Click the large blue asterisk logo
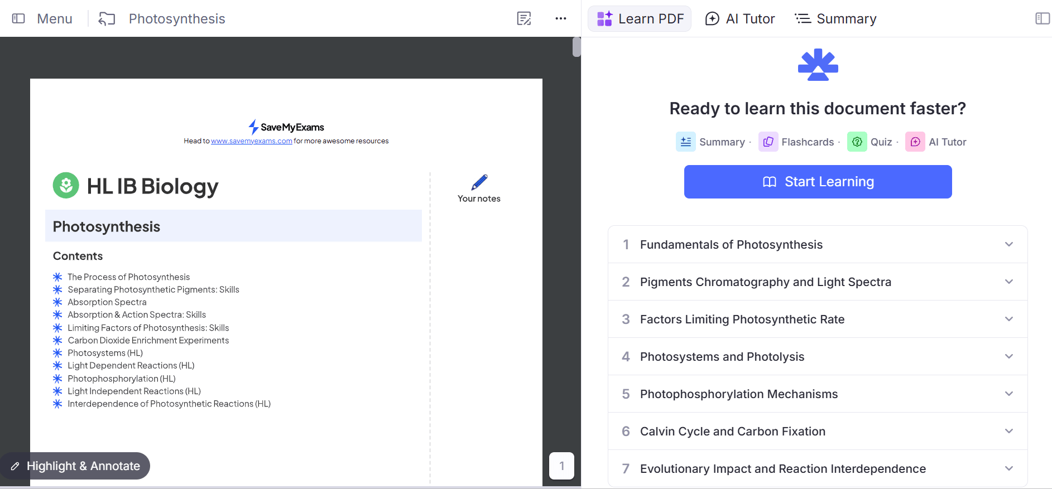1052x489 pixels. pos(818,65)
